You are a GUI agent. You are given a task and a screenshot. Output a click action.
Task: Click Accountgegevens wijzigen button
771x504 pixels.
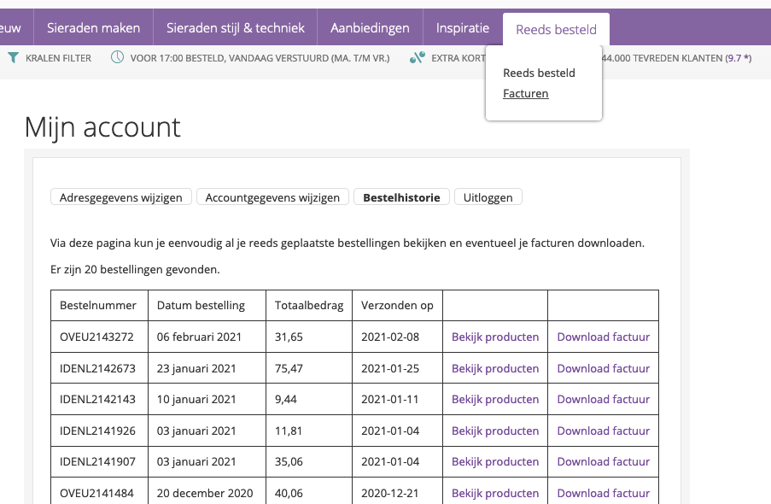273,197
